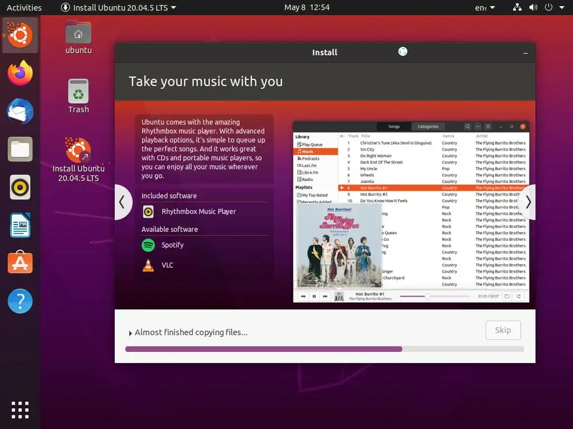The height and width of the screenshot is (429, 573).
Task: Click the Artist column header
Action: tap(482, 136)
